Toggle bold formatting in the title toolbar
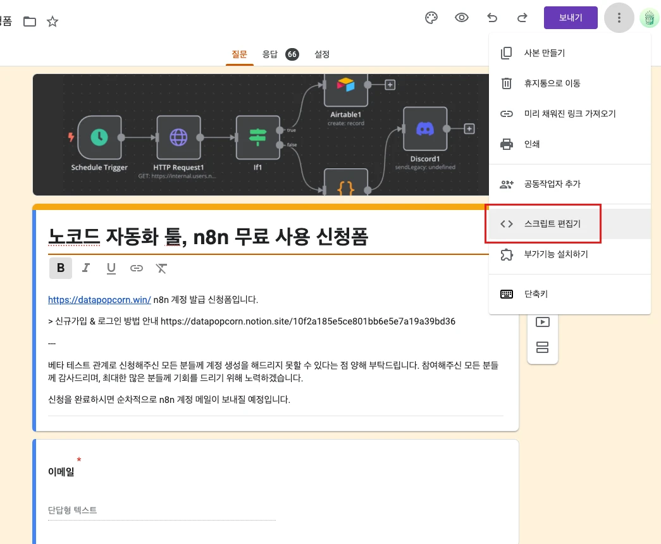 click(61, 268)
